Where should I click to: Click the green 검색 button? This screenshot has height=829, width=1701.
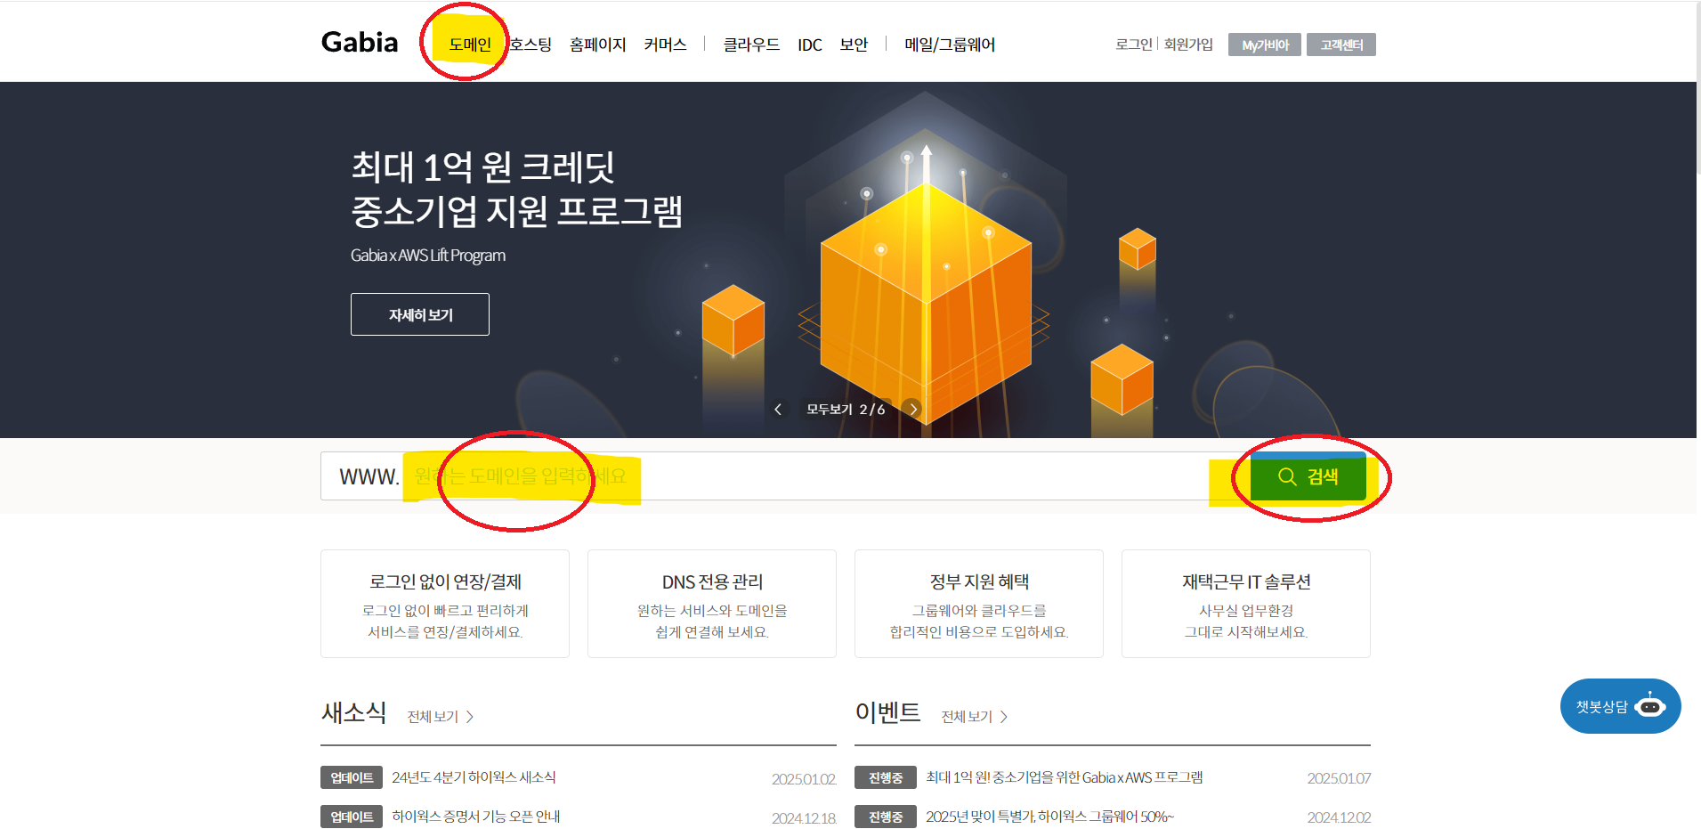(x=1308, y=476)
